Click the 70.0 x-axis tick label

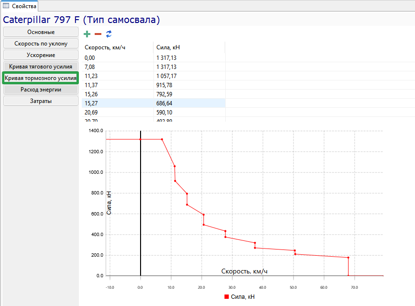click(x=354, y=287)
